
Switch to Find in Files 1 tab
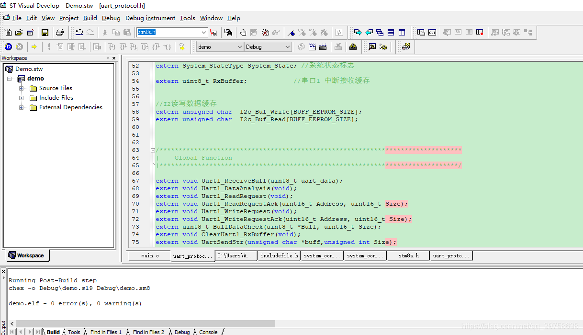pyautogui.click(x=106, y=332)
